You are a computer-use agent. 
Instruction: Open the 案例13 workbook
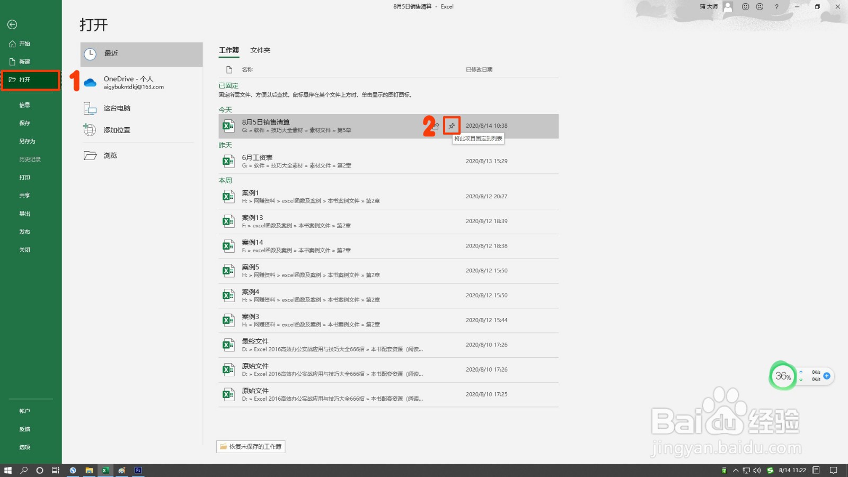click(388, 222)
